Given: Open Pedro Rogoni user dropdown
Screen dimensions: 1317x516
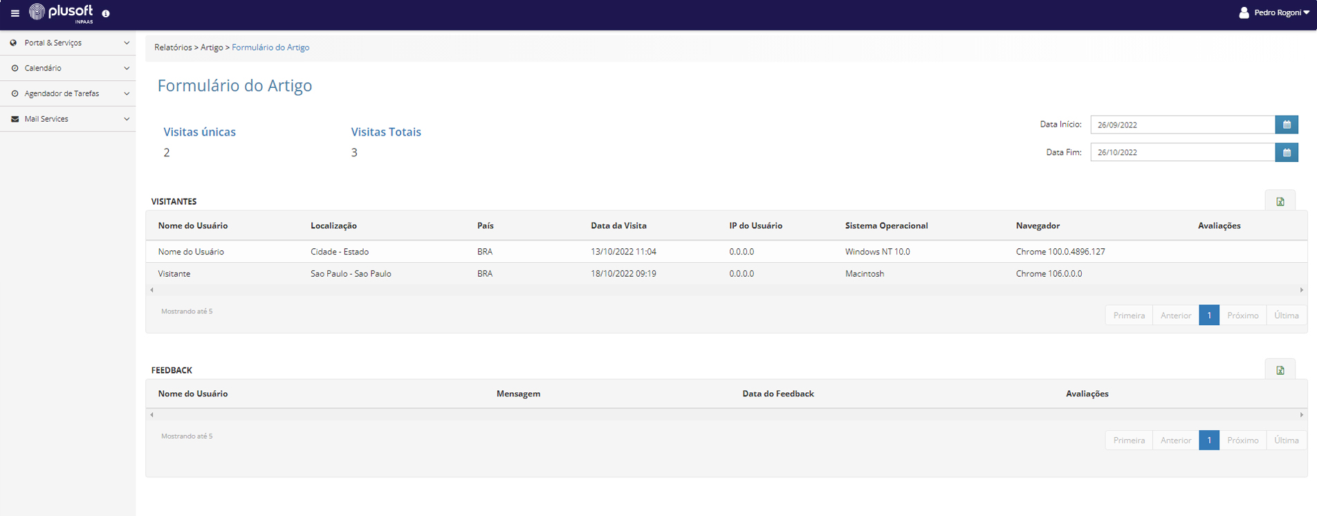Looking at the screenshot, I should coord(1282,12).
